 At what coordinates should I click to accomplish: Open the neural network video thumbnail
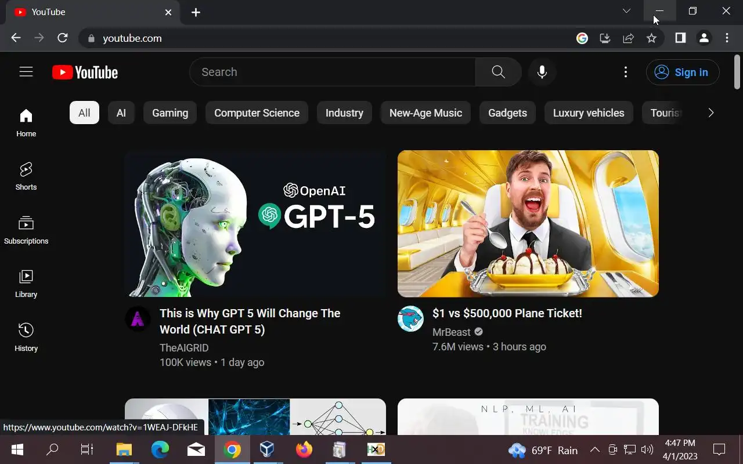click(x=255, y=416)
